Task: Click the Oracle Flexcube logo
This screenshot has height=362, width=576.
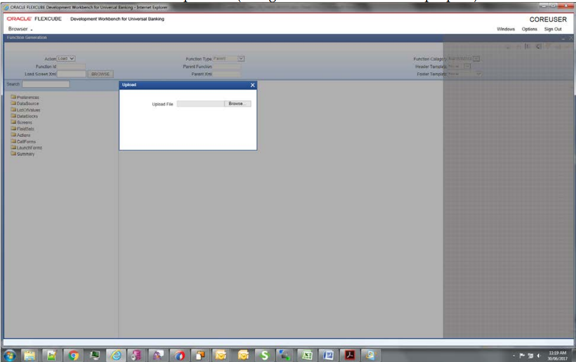Action: tap(34, 19)
